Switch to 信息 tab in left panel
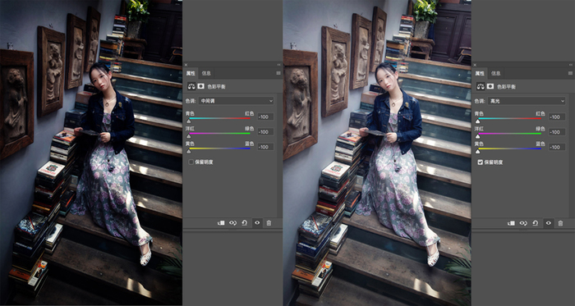 point(206,73)
